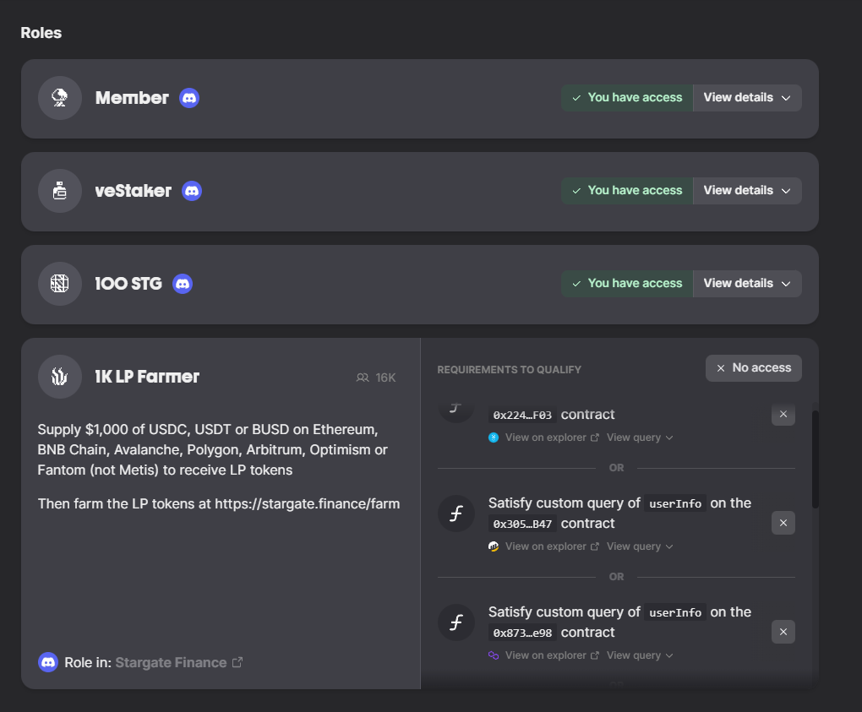Expand View details for the veStaker role
This screenshot has height=712, width=862.
(x=747, y=191)
